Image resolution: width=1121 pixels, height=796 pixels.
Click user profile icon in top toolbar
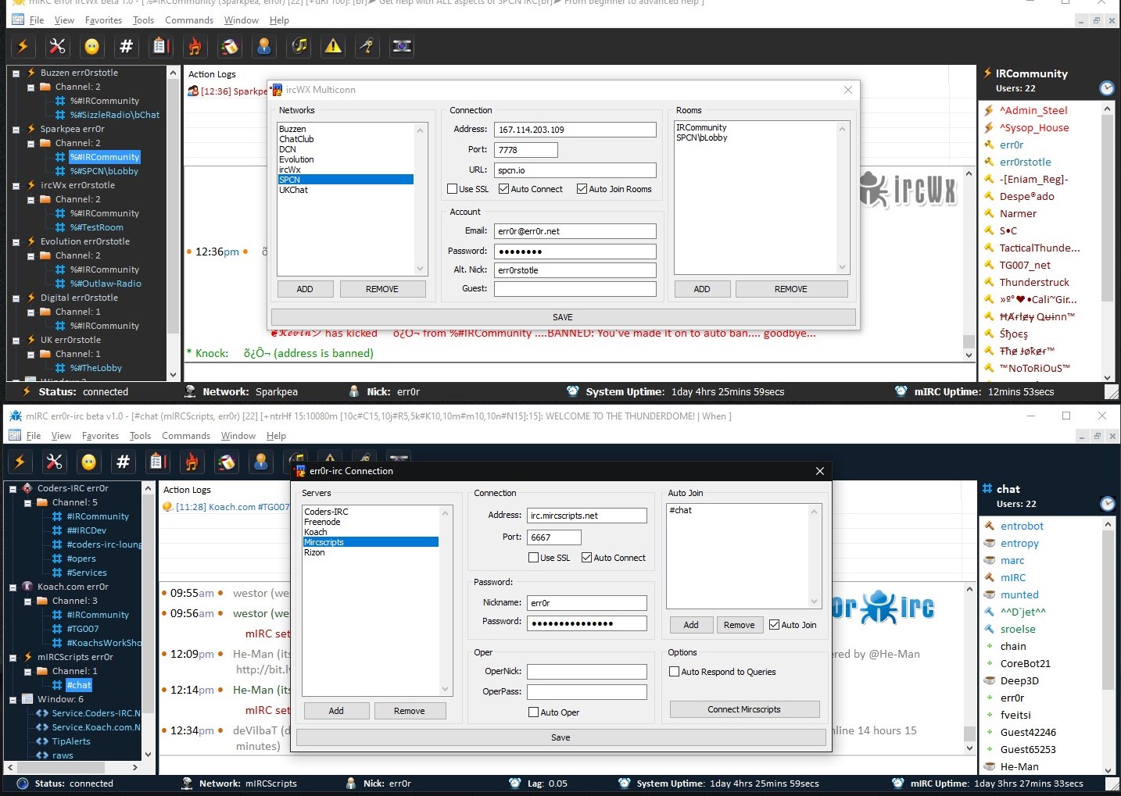click(x=264, y=47)
